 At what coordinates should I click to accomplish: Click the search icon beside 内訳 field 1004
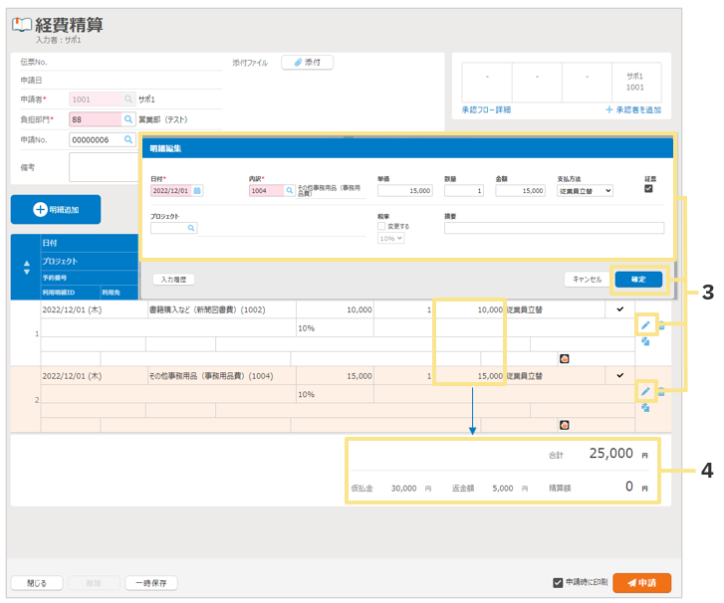(290, 190)
